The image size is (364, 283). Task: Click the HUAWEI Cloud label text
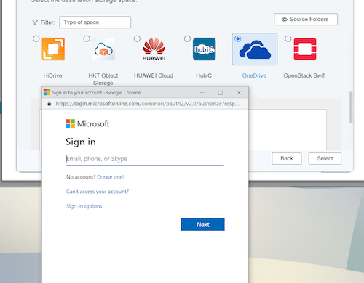pos(154,75)
